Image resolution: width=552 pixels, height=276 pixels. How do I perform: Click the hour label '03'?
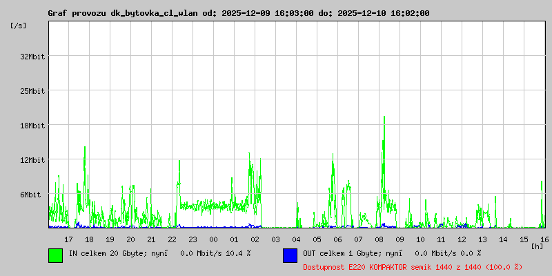(x=275, y=239)
